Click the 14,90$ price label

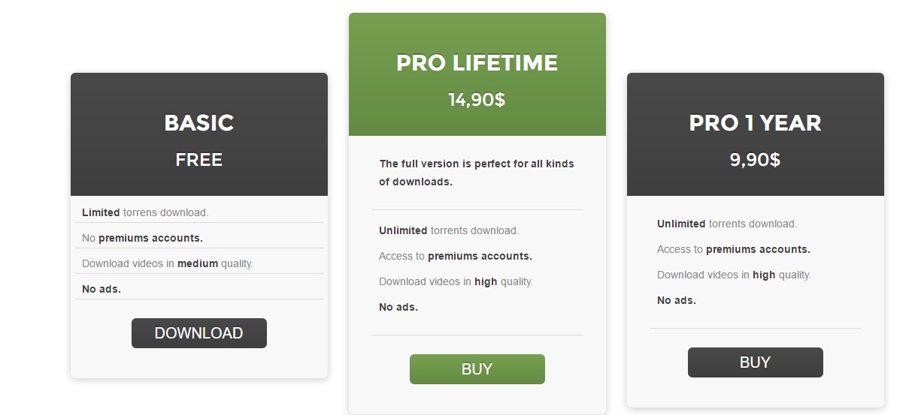pos(477,100)
